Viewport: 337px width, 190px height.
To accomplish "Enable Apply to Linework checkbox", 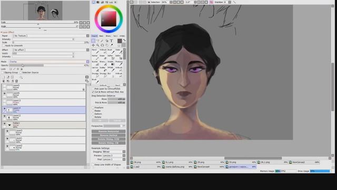I will point(3,46).
